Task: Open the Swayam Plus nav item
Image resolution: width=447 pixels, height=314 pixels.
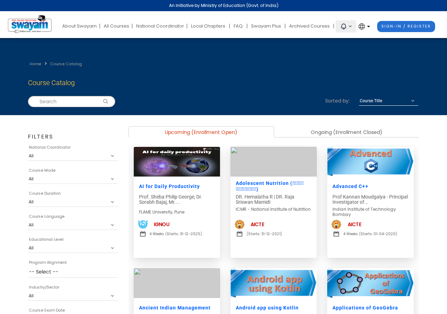Action: pyautogui.click(x=266, y=26)
